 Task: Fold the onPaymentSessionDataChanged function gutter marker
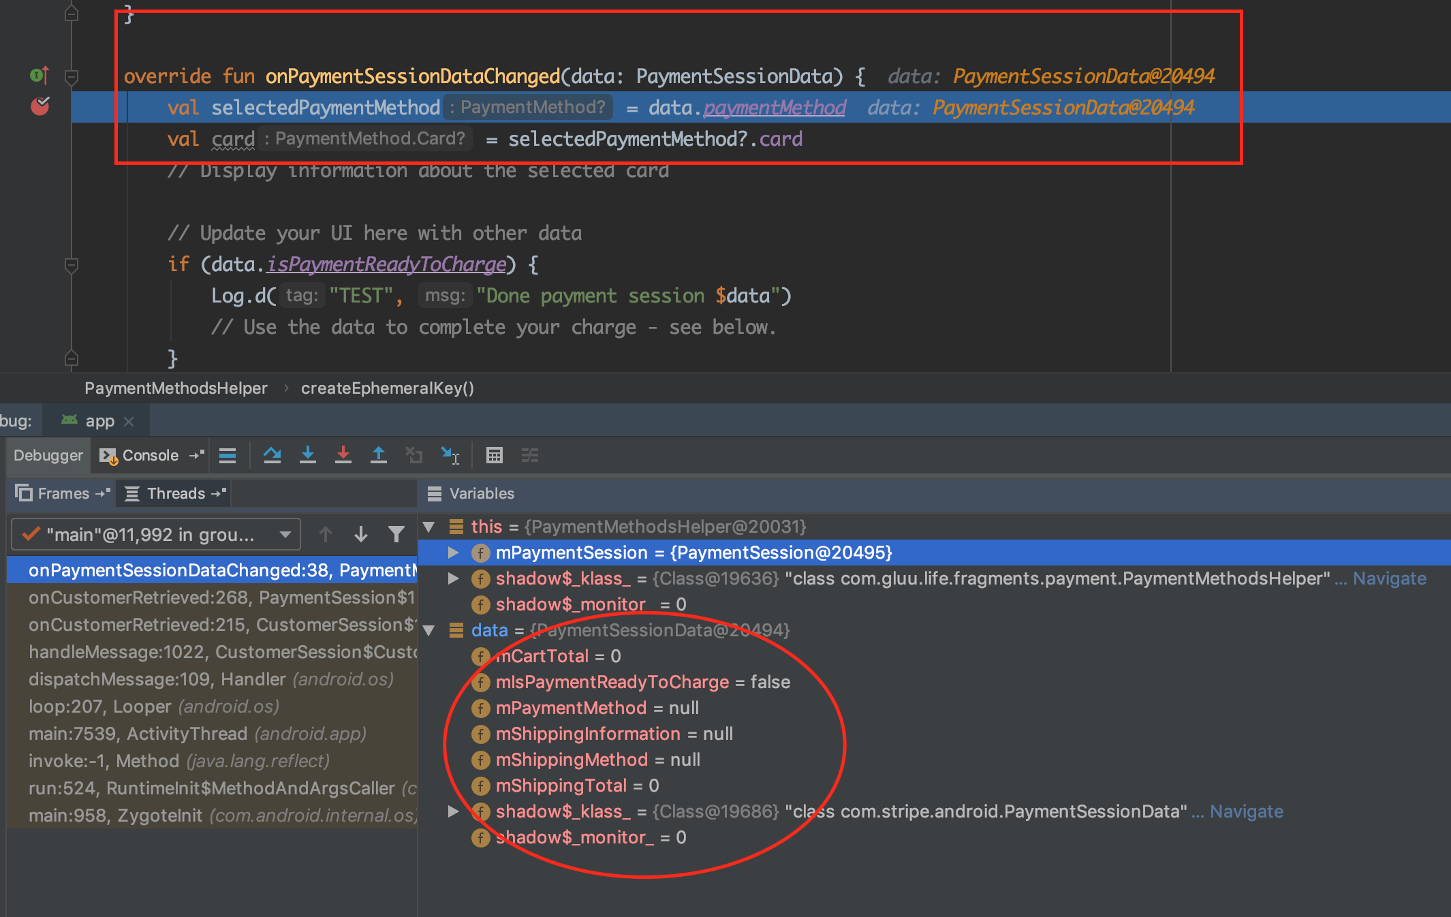(x=72, y=76)
